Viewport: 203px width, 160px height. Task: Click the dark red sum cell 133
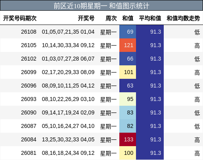(128, 139)
